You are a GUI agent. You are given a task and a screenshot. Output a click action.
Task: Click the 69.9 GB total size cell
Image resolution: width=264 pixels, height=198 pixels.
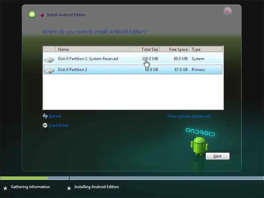tap(151, 70)
